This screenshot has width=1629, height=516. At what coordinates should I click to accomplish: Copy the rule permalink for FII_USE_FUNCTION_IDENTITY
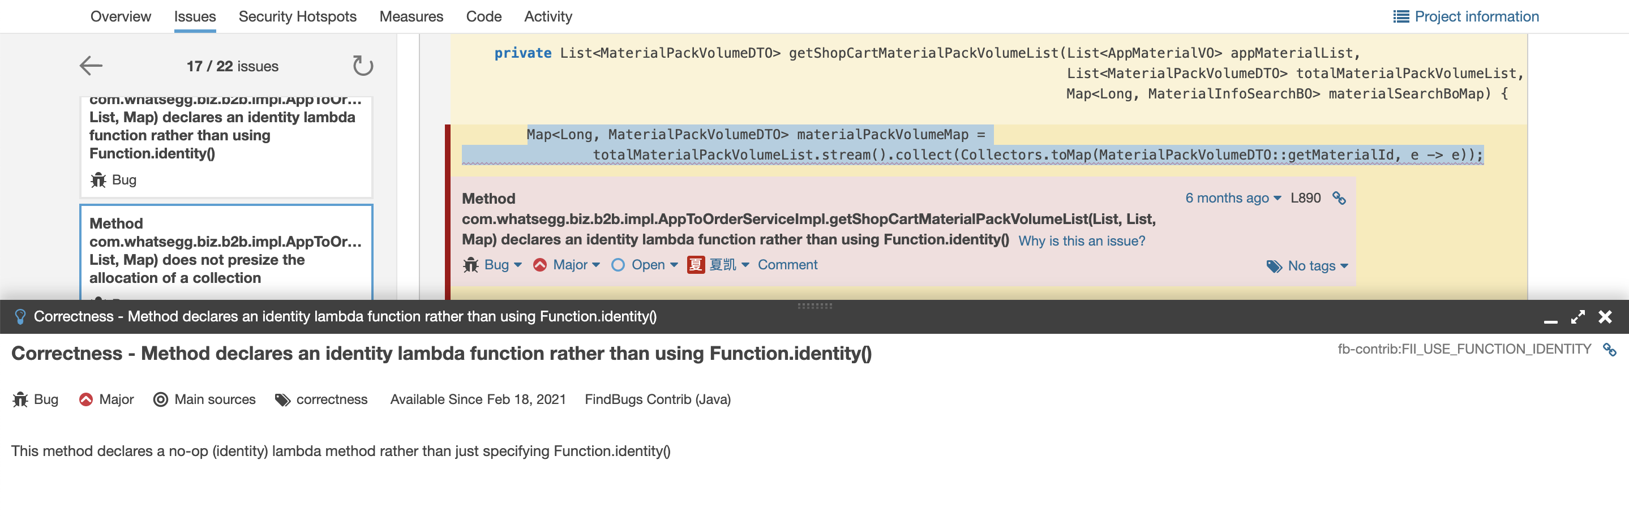coord(1609,349)
